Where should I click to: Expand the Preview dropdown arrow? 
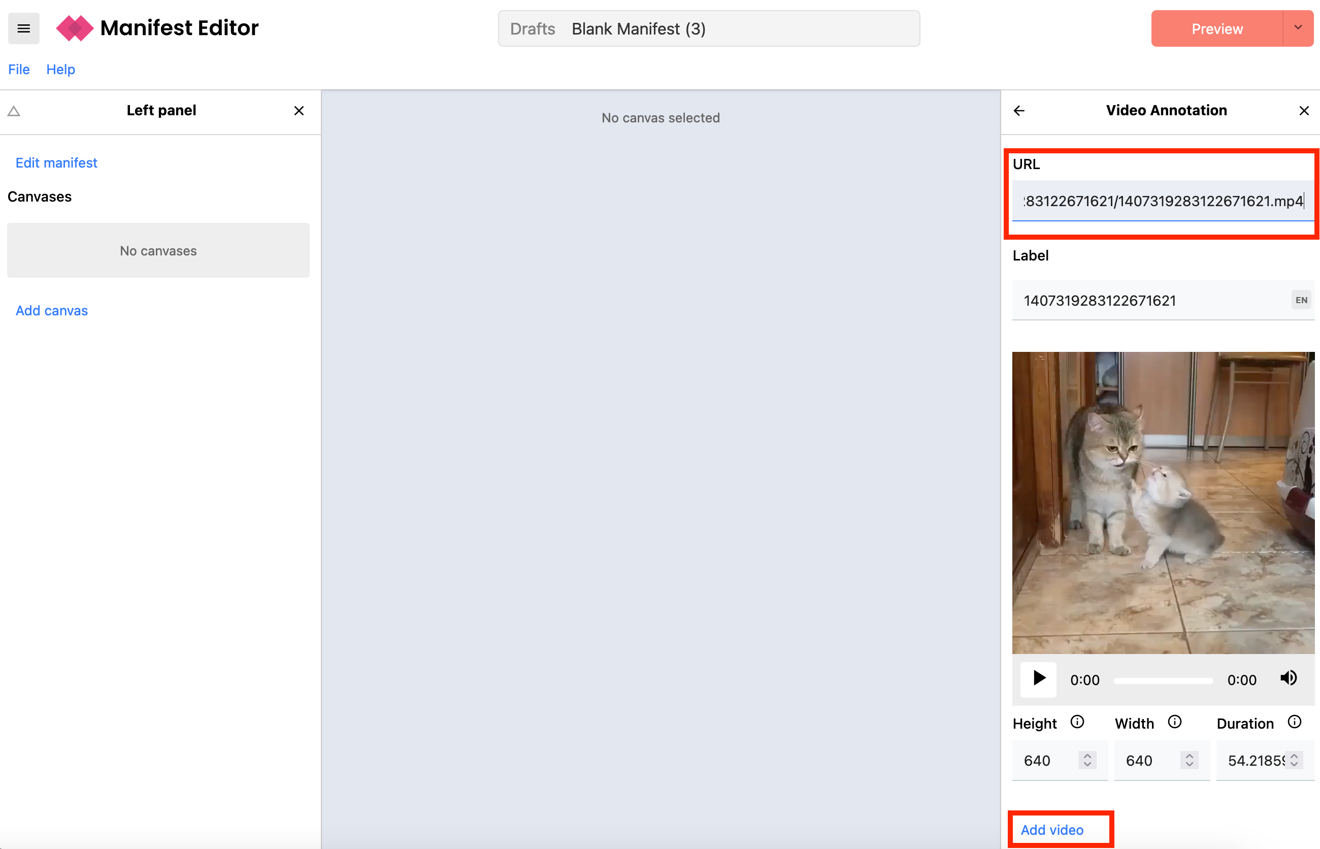pyautogui.click(x=1298, y=28)
